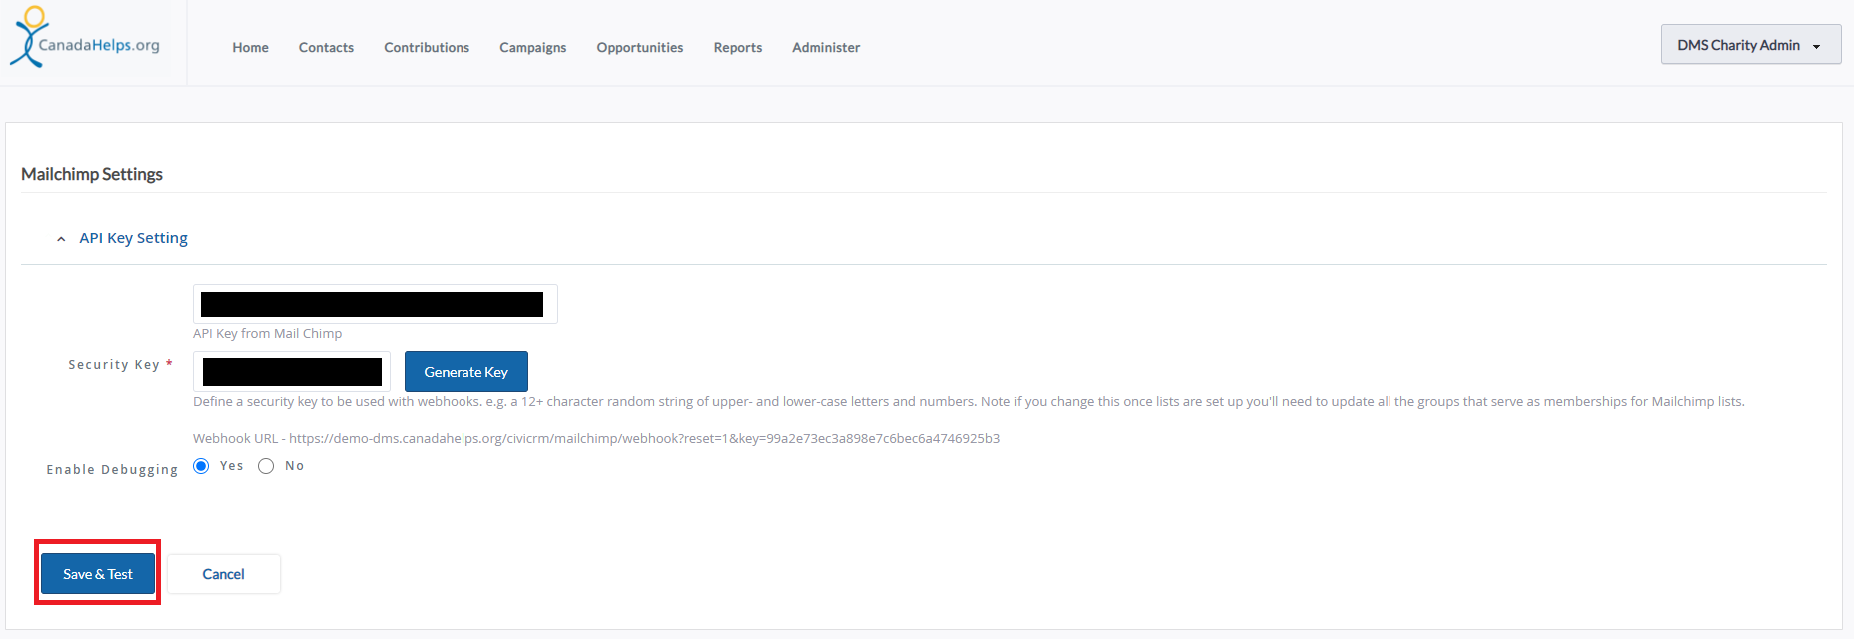Focus the API Key from Mail Chimp field
Image resolution: width=1854 pixels, height=639 pixels.
click(375, 304)
